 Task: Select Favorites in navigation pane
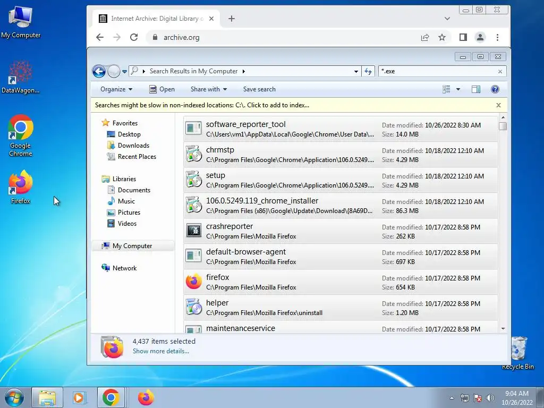pos(120,123)
